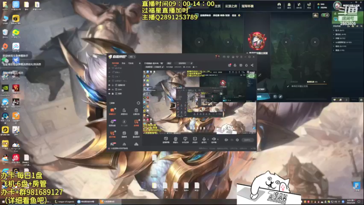Select the second scene tab in streaming app

pos(123,63)
